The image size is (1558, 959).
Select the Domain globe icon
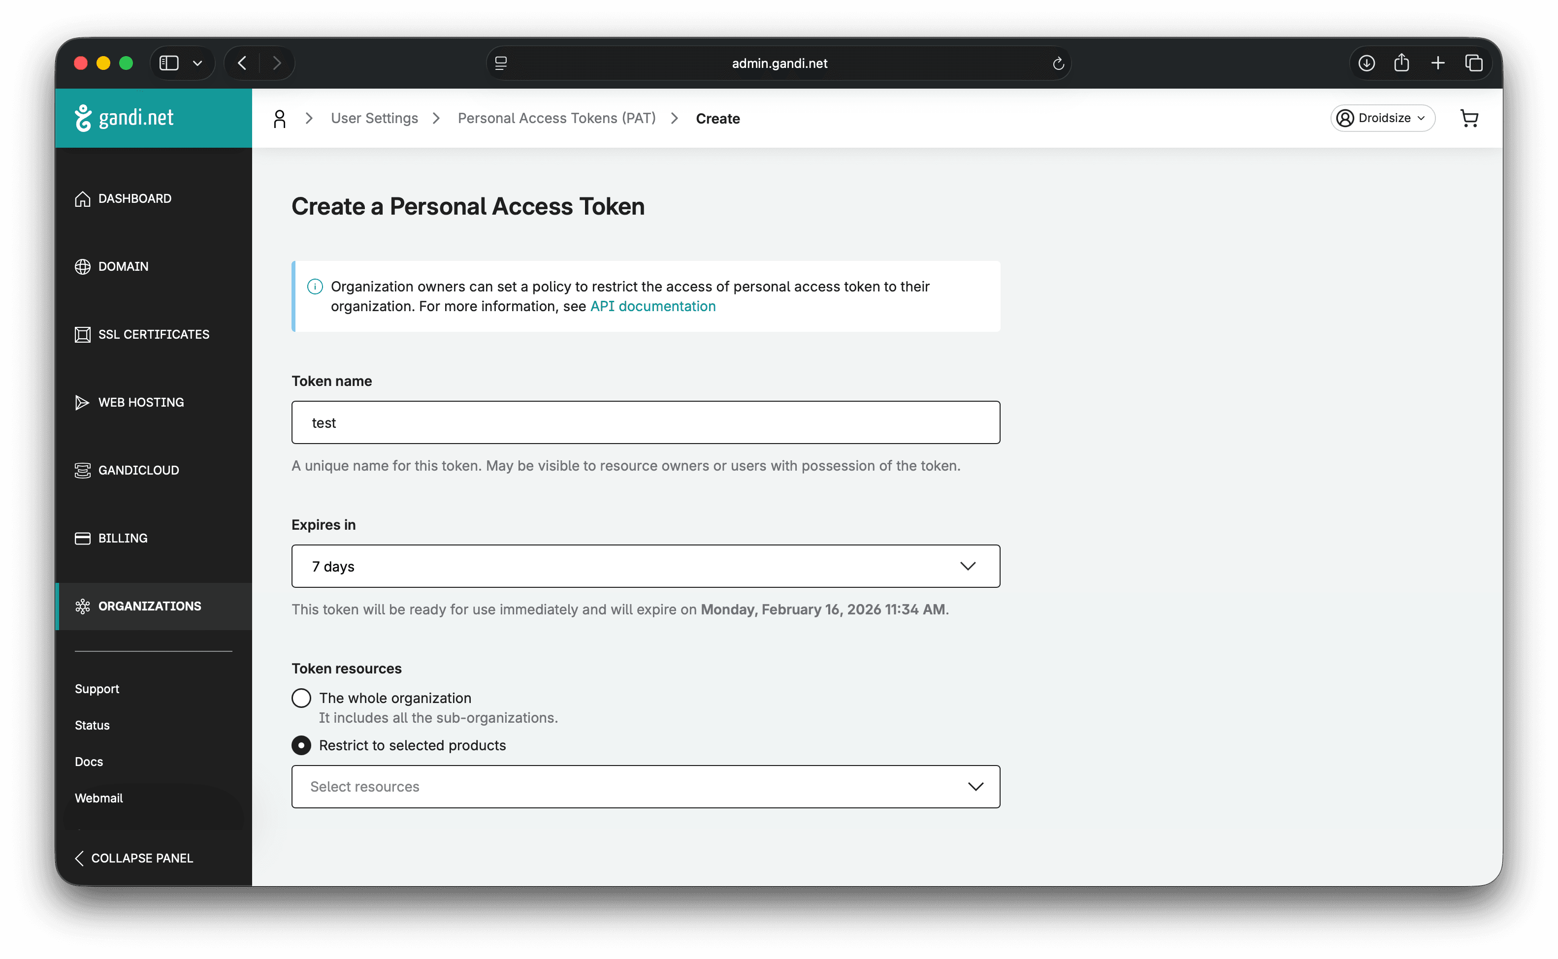pos(82,266)
